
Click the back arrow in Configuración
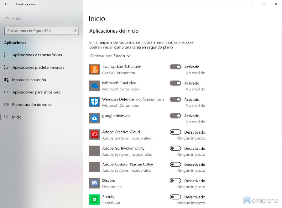click(6, 4)
